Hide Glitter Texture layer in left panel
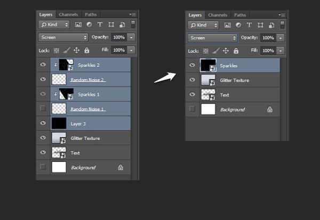Image resolution: width=320 pixels, height=220 pixels. (x=43, y=138)
